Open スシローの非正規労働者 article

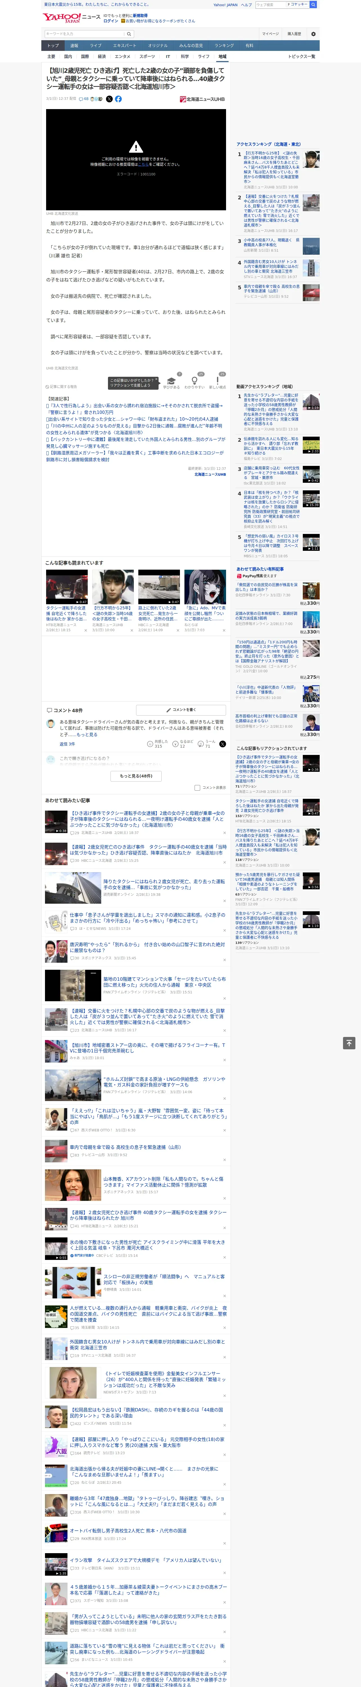click(164, 1279)
